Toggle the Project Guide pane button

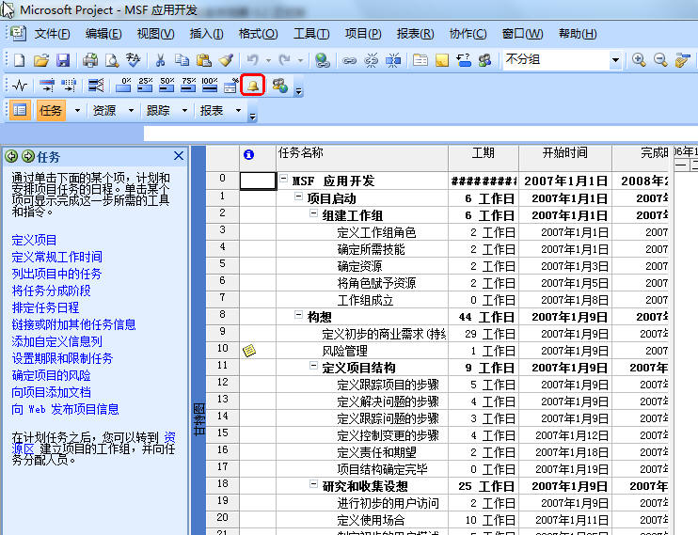20,110
